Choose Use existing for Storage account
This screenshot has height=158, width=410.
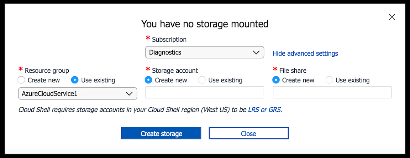tap(202, 80)
